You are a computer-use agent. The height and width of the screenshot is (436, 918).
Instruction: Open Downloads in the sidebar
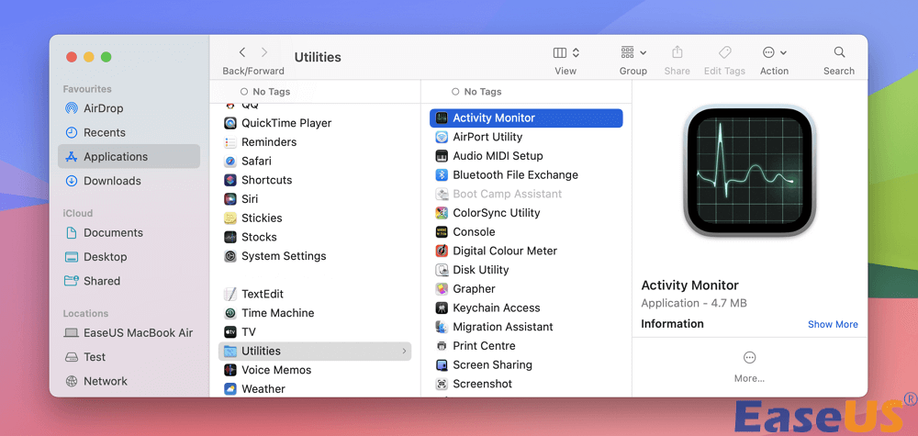tap(129, 181)
